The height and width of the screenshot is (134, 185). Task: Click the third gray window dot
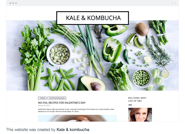coord(16,3)
